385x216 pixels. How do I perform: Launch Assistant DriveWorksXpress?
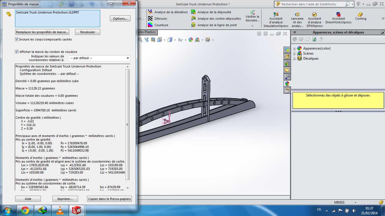click(338, 18)
